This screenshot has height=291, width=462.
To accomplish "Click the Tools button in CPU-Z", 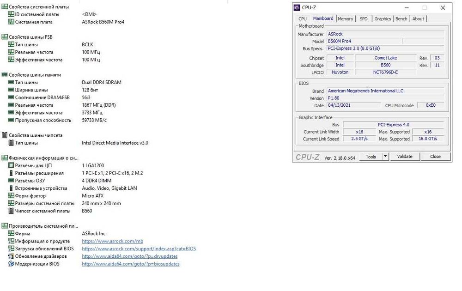I will point(371,157).
